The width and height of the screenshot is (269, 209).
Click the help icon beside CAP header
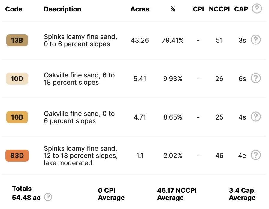[x=257, y=9]
